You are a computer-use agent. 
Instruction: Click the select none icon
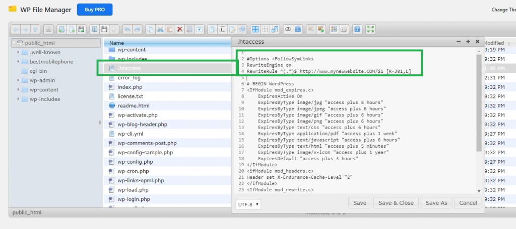[265, 29]
